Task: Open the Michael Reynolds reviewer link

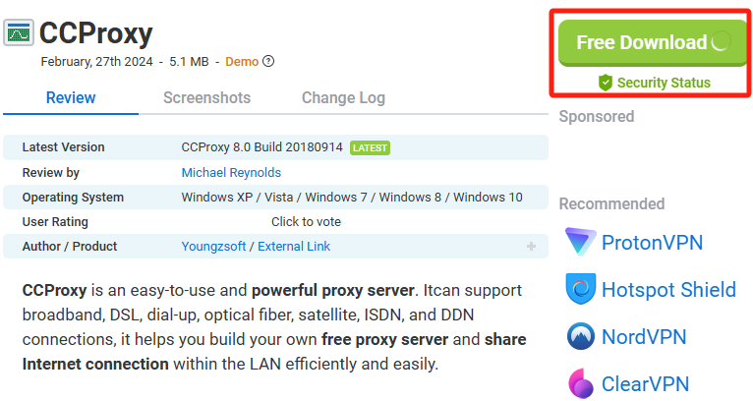Action: click(231, 172)
